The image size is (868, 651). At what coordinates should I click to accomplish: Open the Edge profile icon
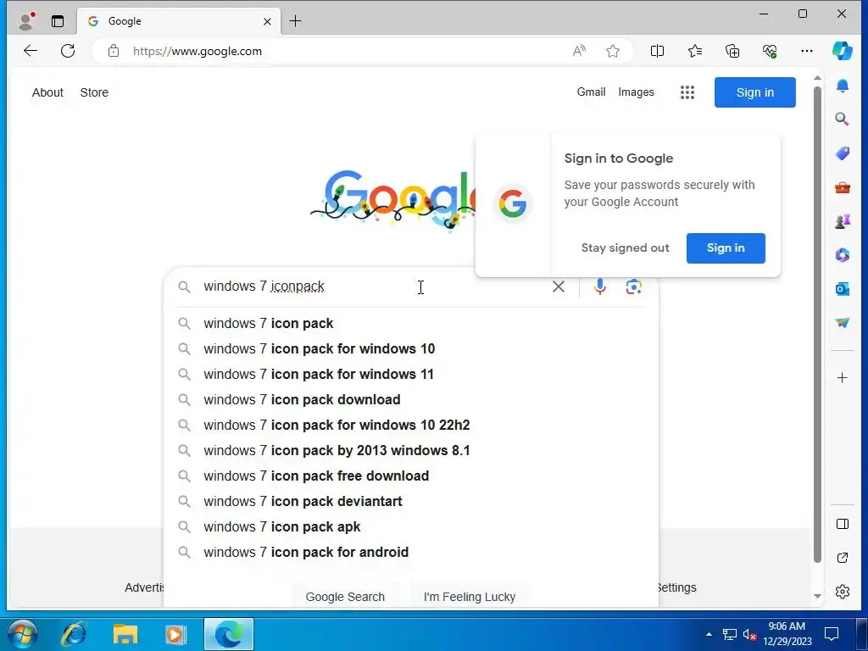[26, 21]
